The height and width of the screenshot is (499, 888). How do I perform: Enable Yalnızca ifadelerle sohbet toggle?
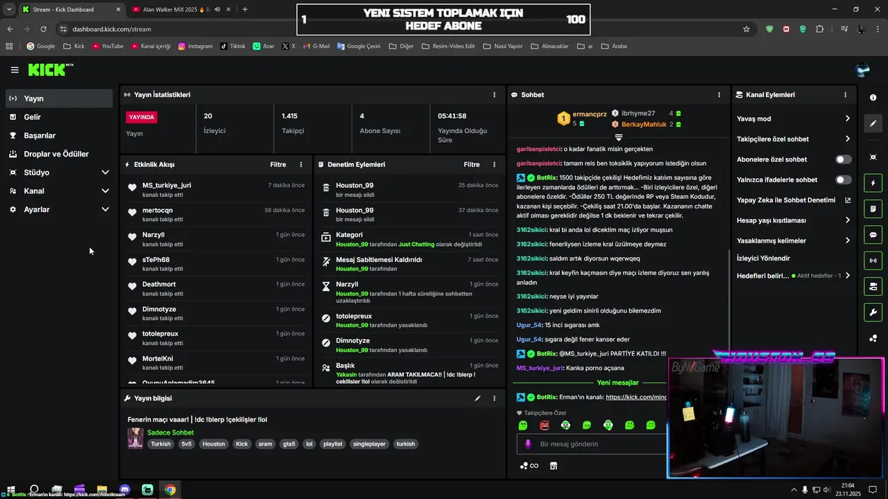(x=843, y=180)
